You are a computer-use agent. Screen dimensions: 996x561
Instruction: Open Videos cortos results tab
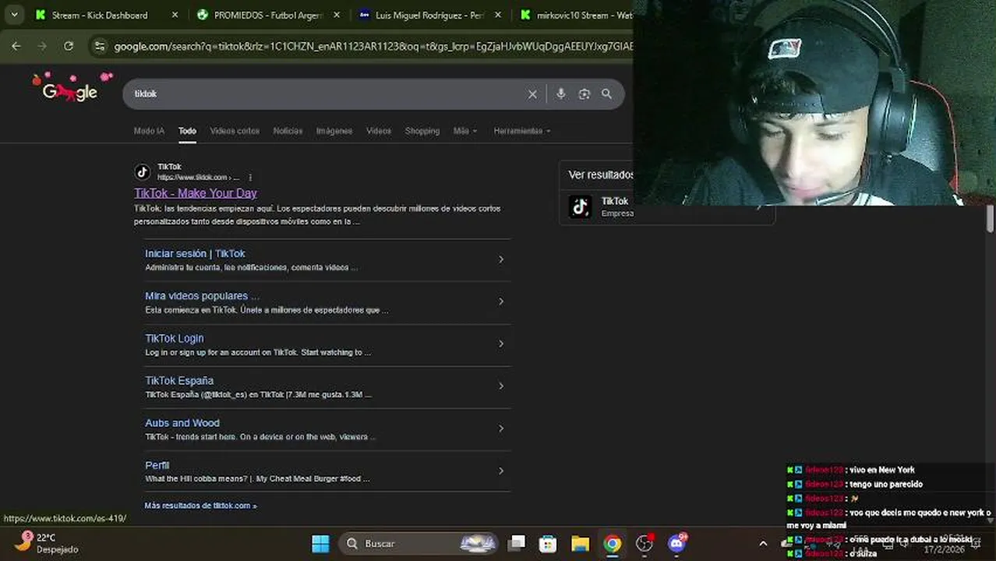(235, 131)
